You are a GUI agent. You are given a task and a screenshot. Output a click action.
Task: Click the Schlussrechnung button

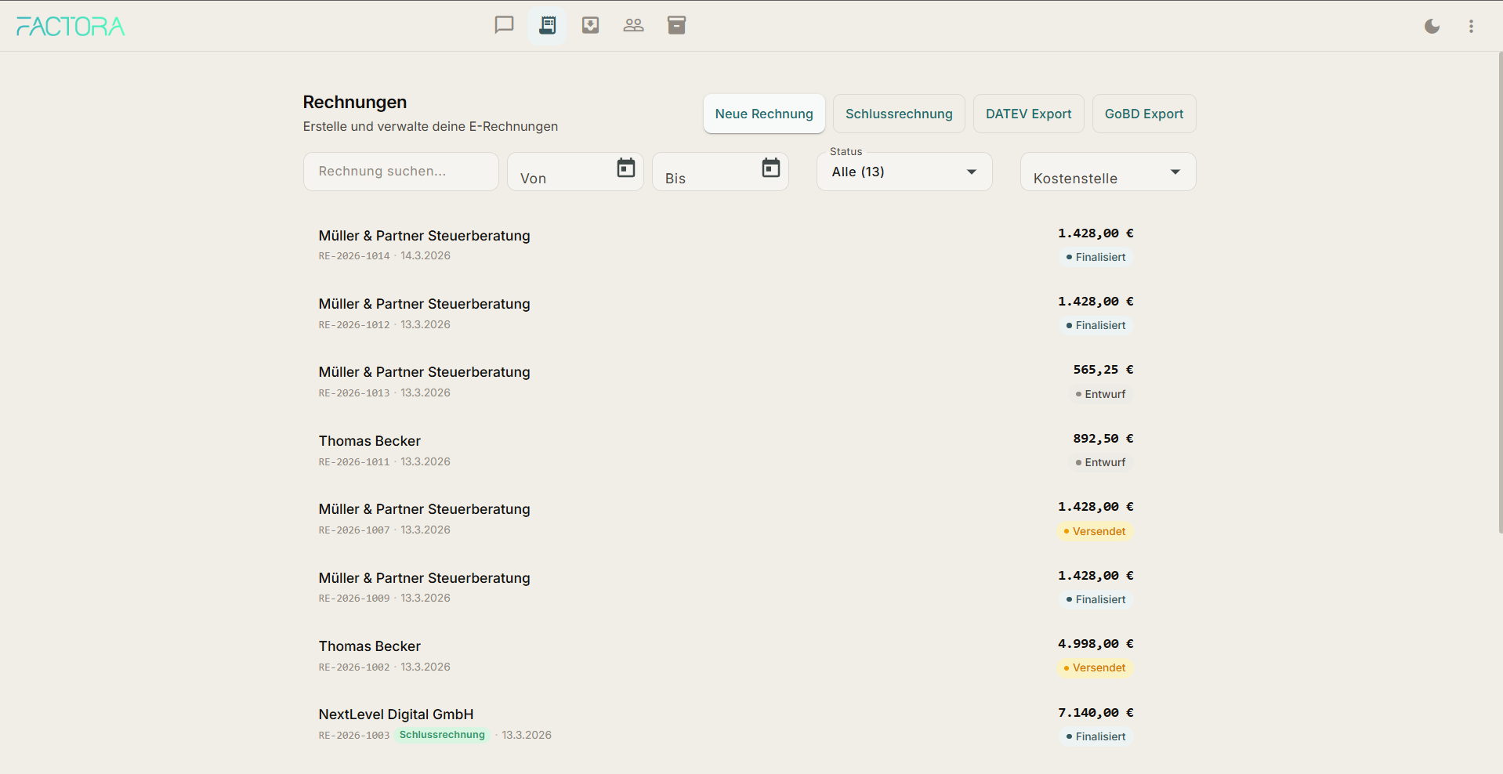point(898,114)
